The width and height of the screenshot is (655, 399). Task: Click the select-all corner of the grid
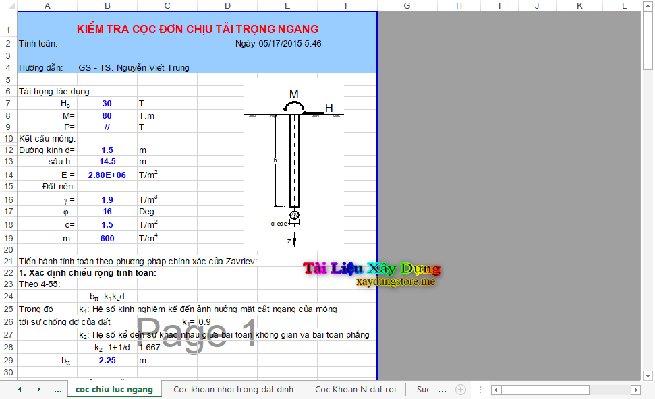pos(8,6)
